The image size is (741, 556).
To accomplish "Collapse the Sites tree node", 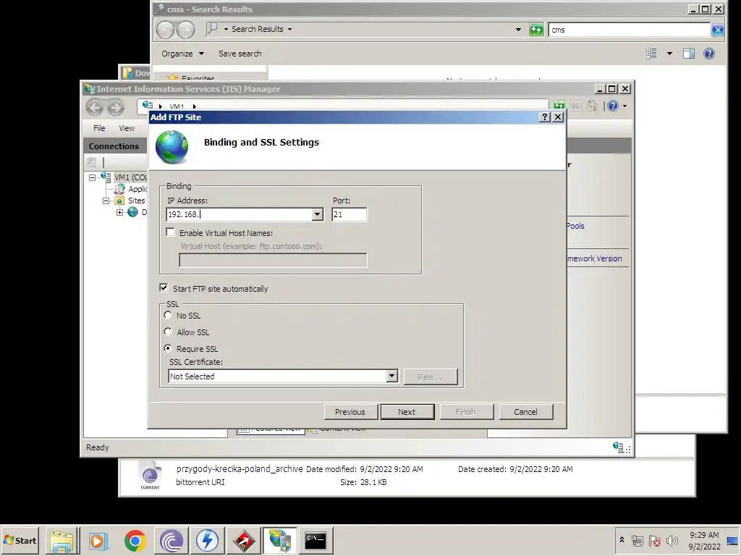I will [x=106, y=201].
